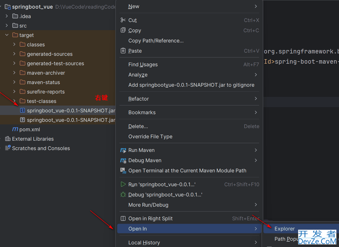Expand the generated-test-sources chevron

coord(14,63)
